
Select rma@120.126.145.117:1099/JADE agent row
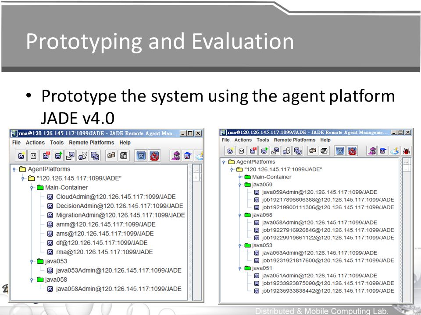click(x=100, y=252)
